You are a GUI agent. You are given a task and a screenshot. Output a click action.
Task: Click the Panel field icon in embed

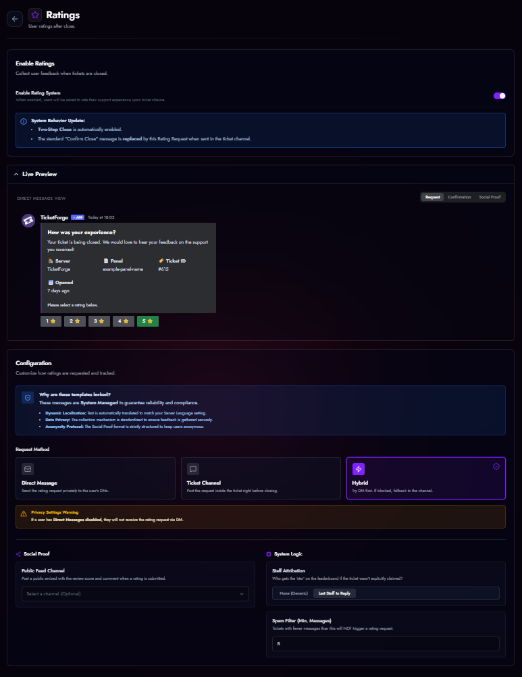[x=106, y=261]
